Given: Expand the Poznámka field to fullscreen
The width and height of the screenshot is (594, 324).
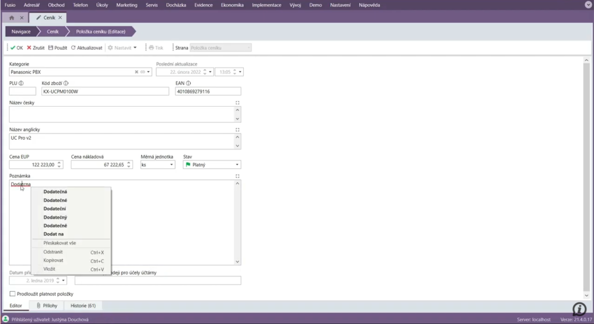Looking at the screenshot, I should click(x=238, y=176).
